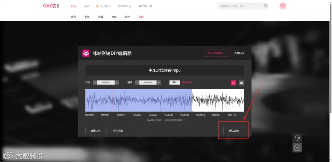
Task: Open 创作者平台 creator platform
Action: point(124,6)
